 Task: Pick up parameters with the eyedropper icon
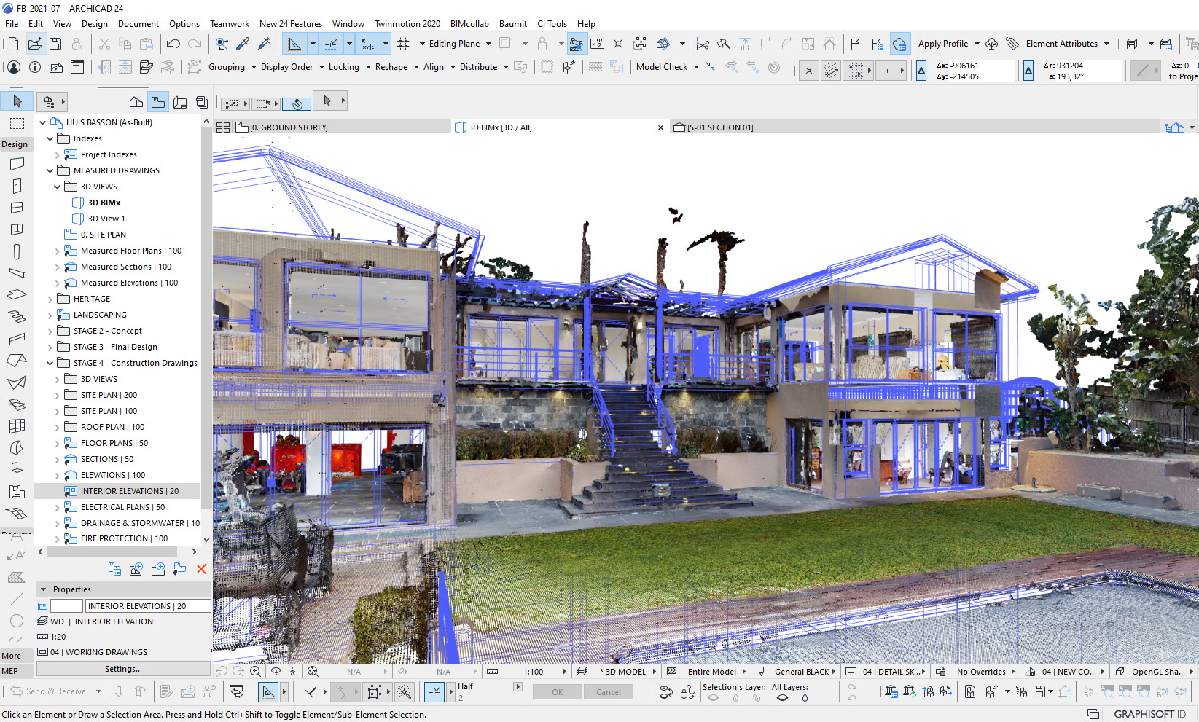pos(243,44)
